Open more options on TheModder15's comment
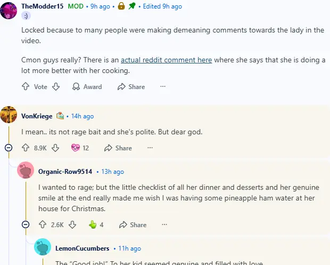This screenshot has width=330, height=265. (x=163, y=86)
